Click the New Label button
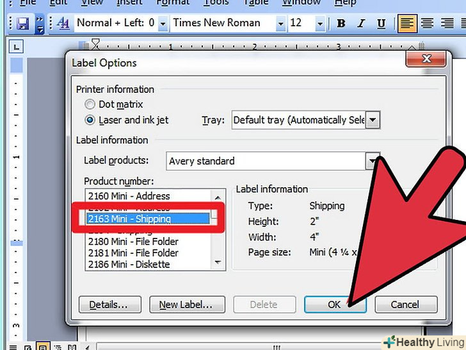466x350 pixels. coord(187,304)
